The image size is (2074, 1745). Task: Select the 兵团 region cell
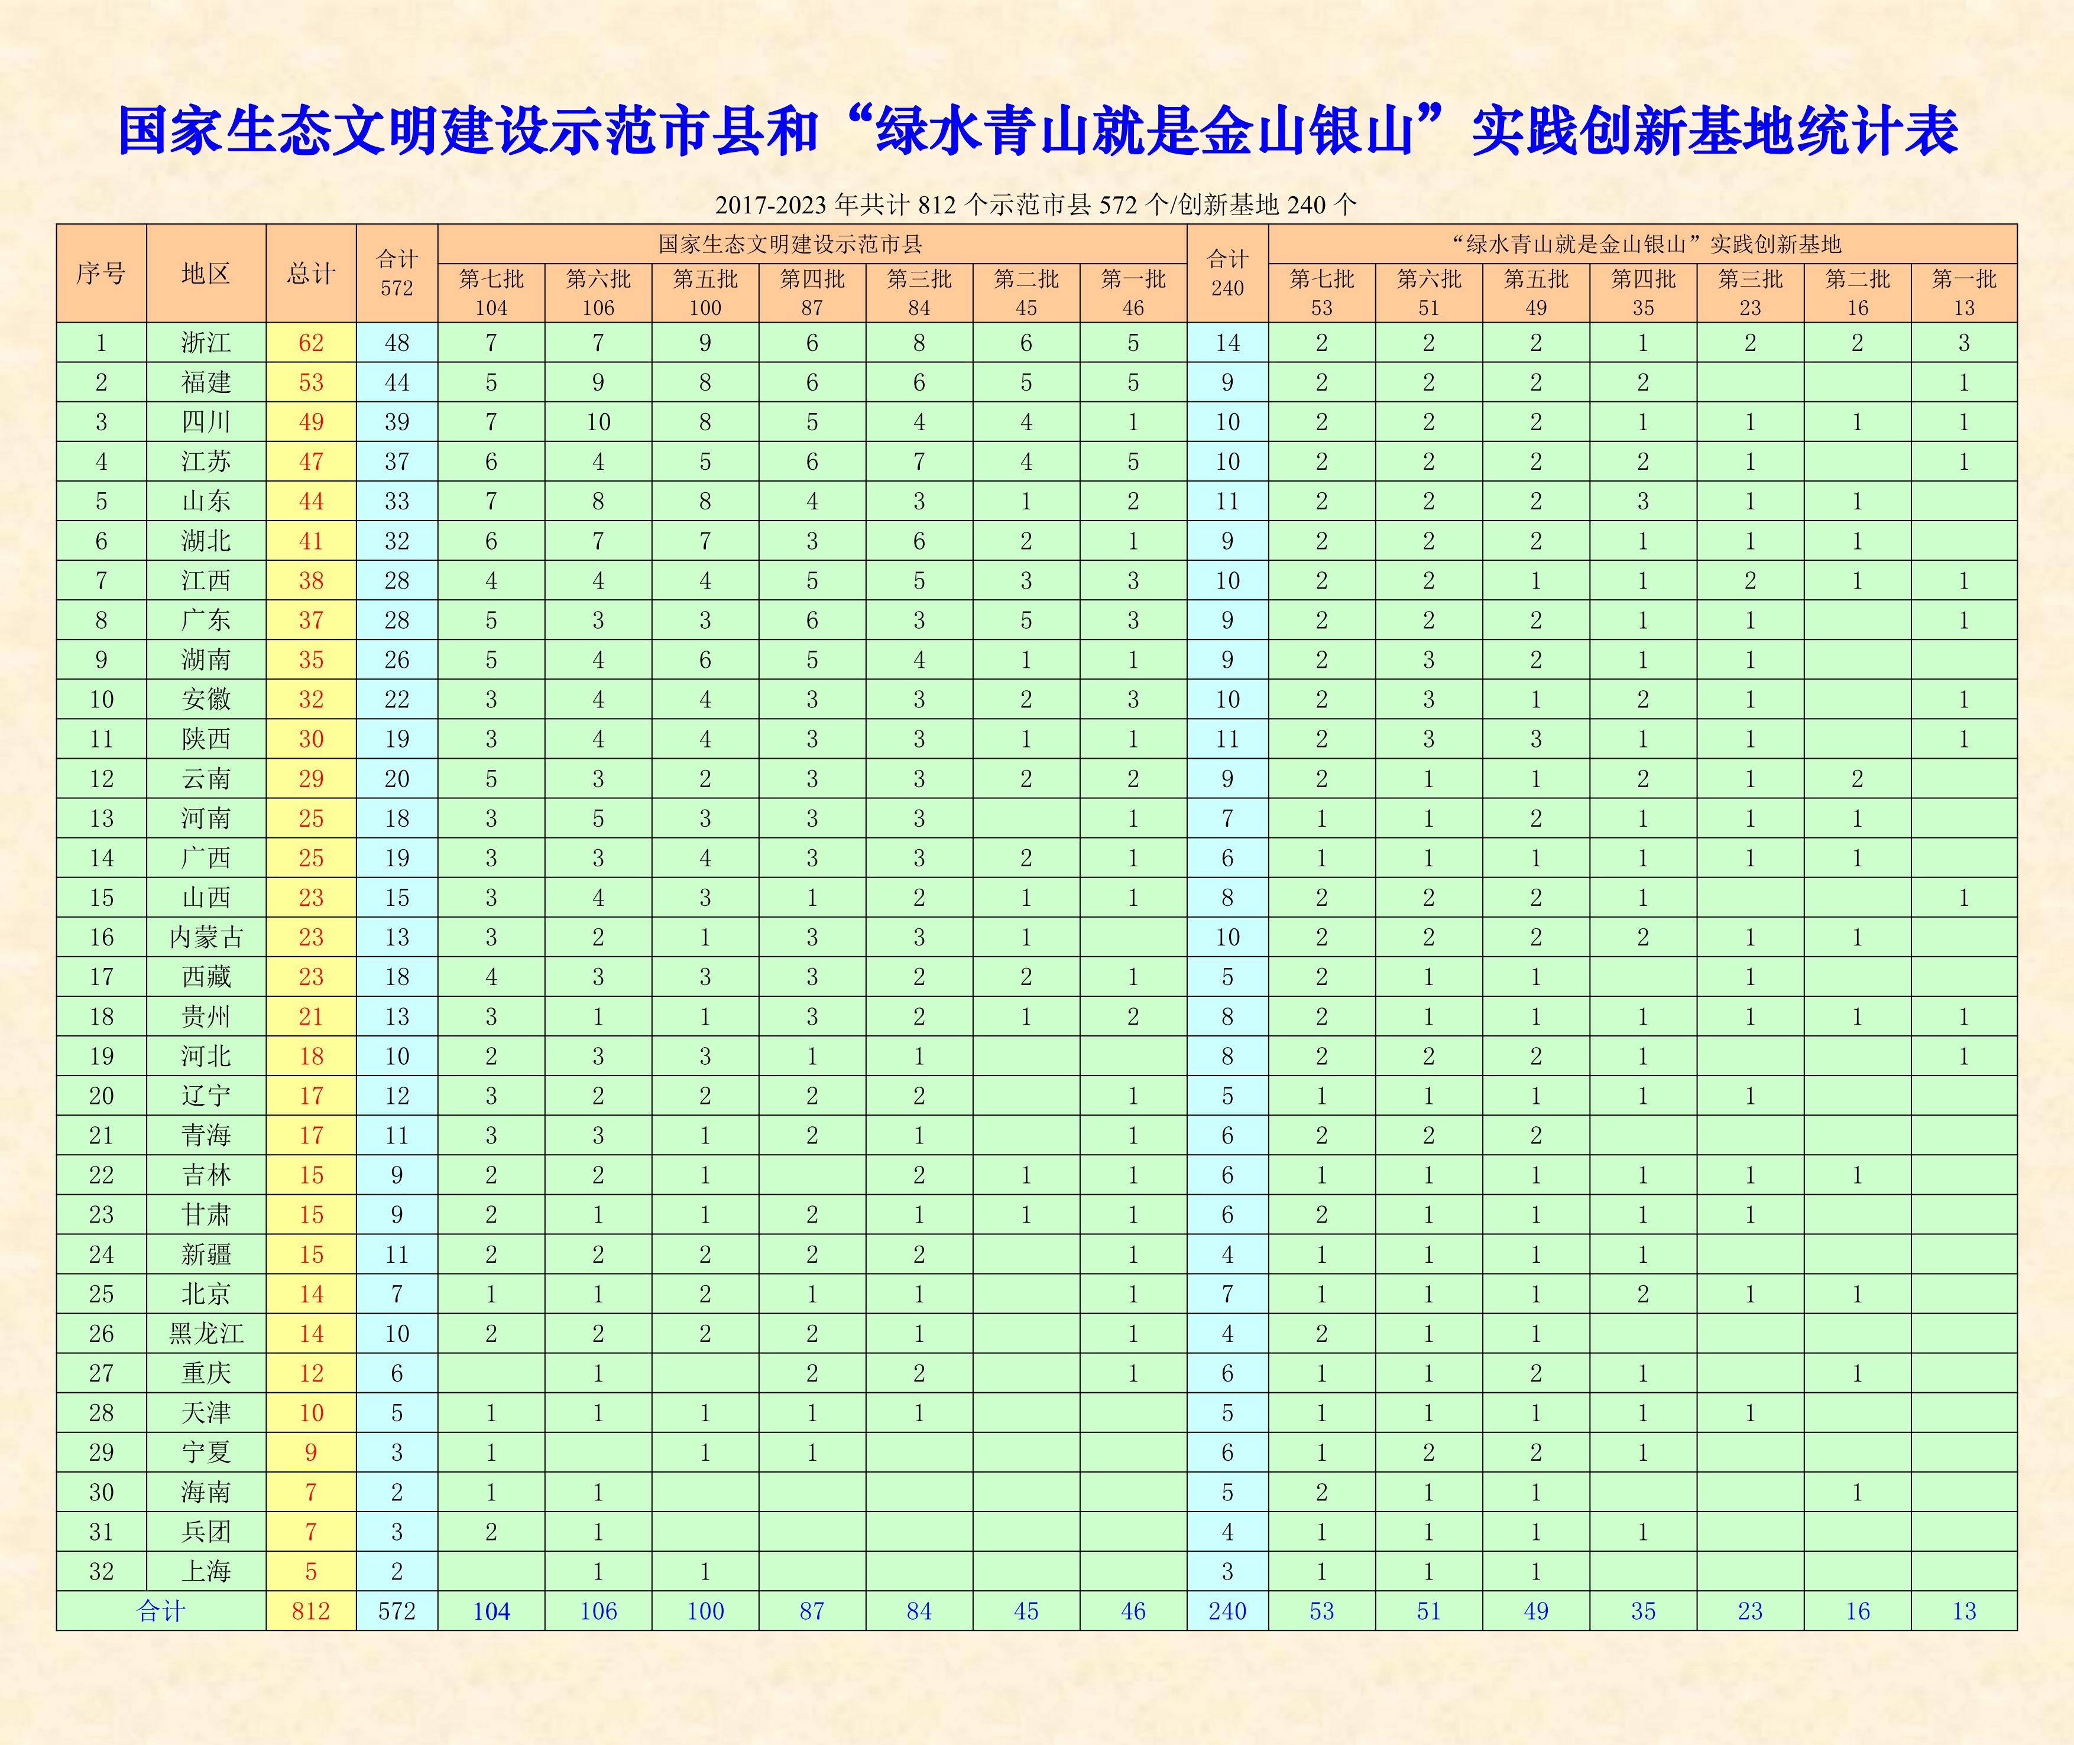click(x=206, y=1531)
